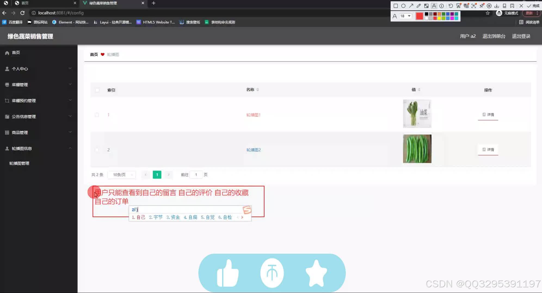Click 详情 for 轮播图1
Image resolution: width=542 pixels, height=293 pixels.
pyautogui.click(x=488, y=114)
